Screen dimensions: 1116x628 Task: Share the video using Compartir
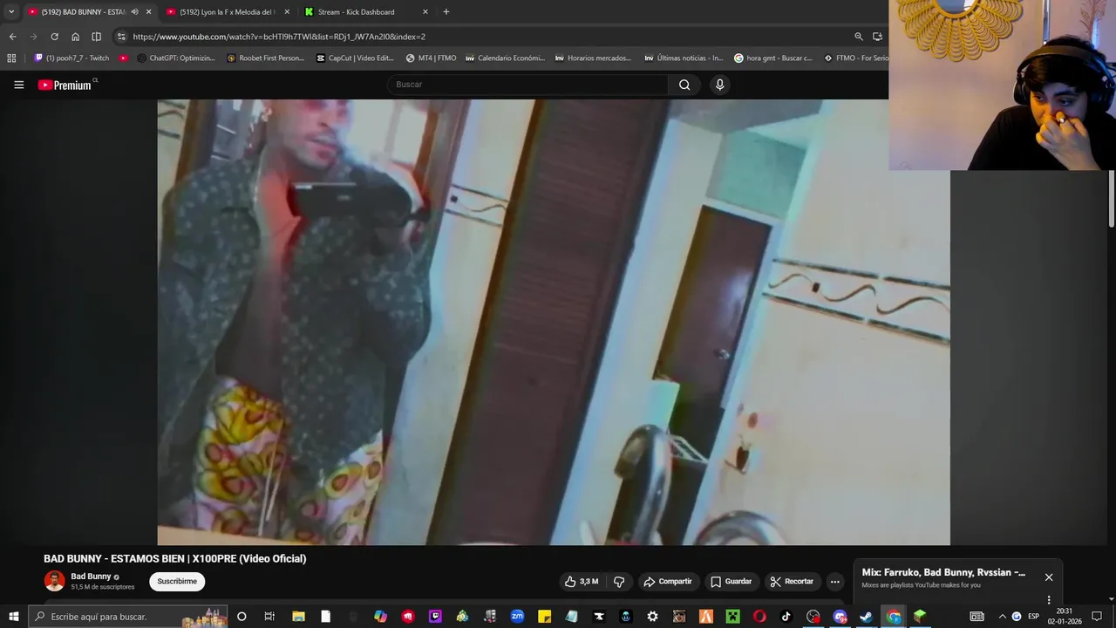[x=668, y=582]
